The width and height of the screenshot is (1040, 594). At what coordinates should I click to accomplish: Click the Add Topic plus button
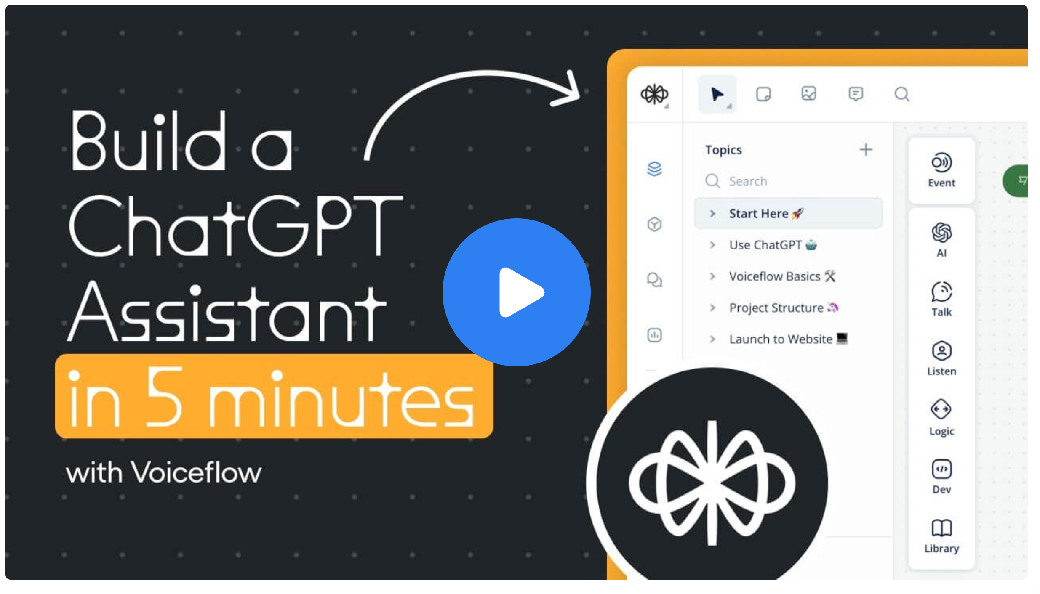pyautogui.click(x=866, y=149)
